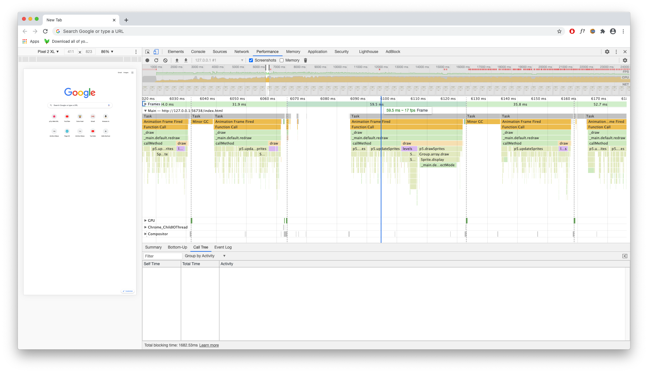Uncheck the Screenshots checkbox
Image resolution: width=648 pixels, height=373 pixels.
[251, 60]
